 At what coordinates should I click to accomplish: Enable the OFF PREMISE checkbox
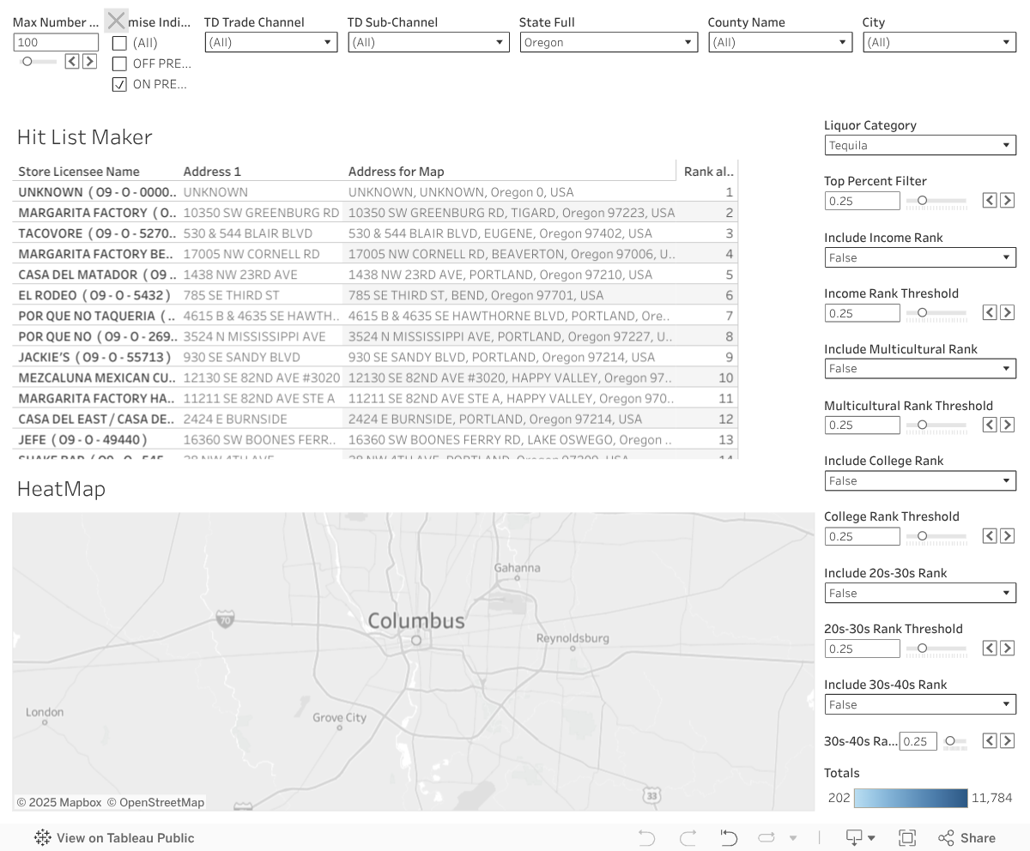coord(119,63)
